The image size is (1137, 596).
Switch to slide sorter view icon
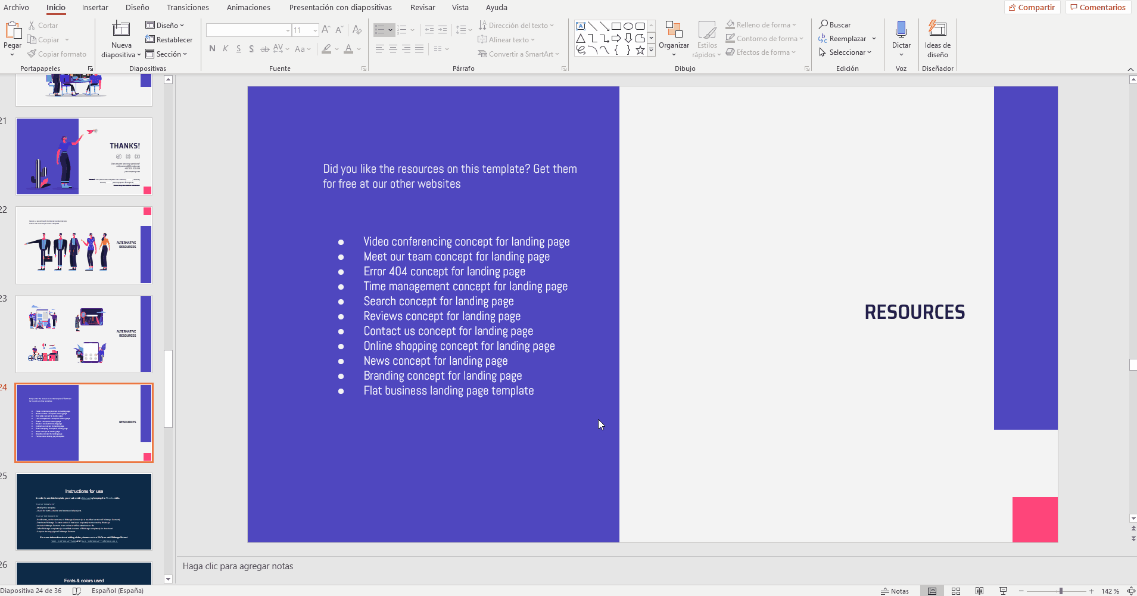956,591
